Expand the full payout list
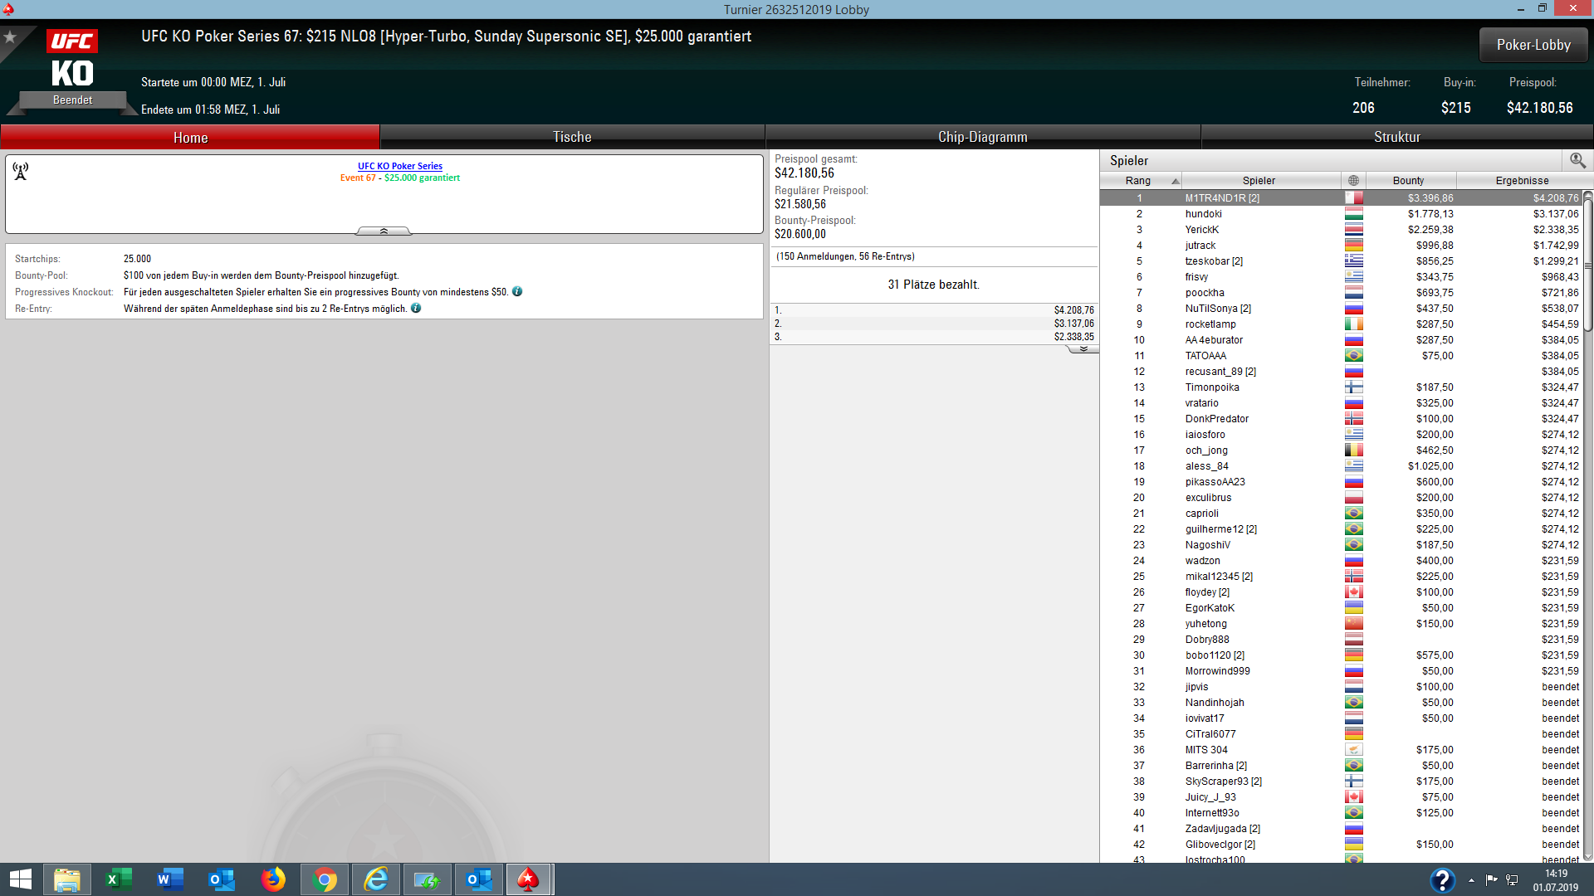This screenshot has height=896, width=1594. 1083,349
